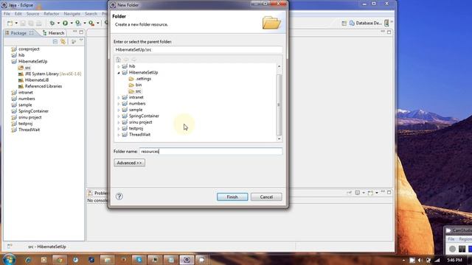Click Collapse All icon in Package Explorer
This screenshot has width=472, height=265.
coord(55,42)
